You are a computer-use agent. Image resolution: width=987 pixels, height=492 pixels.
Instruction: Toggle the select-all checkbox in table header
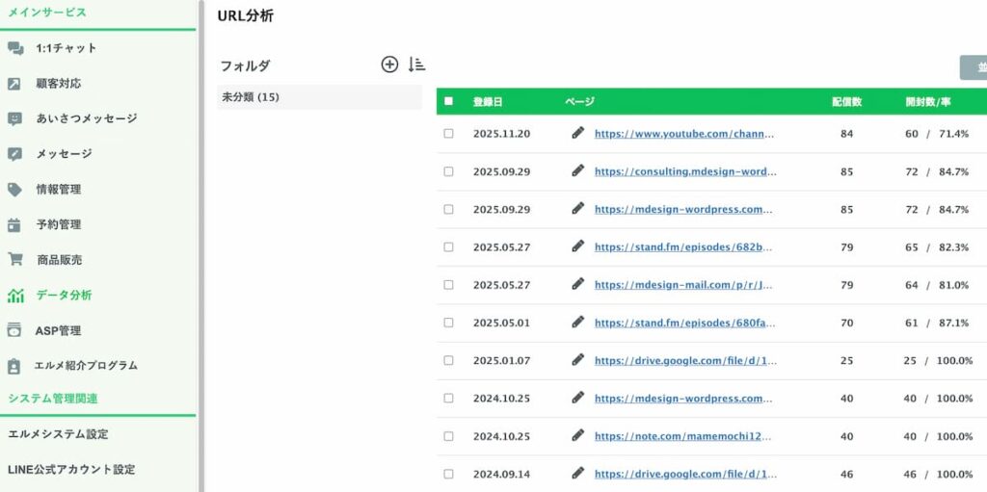(x=448, y=101)
